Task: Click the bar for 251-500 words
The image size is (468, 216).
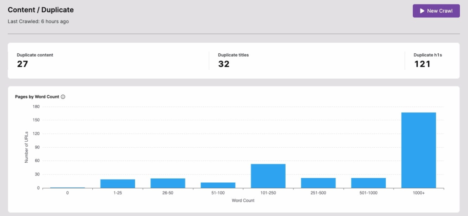Action: point(318,183)
